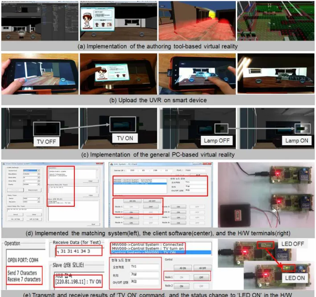The height and width of the screenshot is (297, 316).
Task: Click left round joystick button in row (a) nurse scene
Action: [94, 34]
